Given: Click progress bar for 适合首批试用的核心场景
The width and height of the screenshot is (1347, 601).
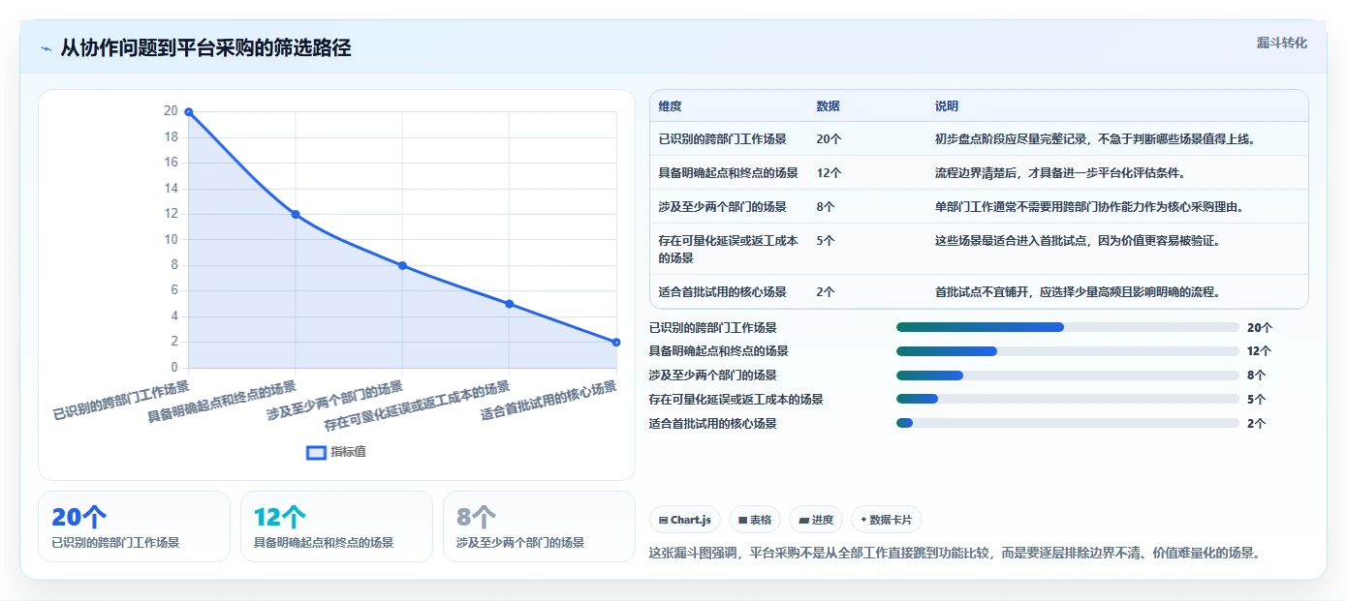Looking at the screenshot, I should pyautogui.click(x=1068, y=423).
